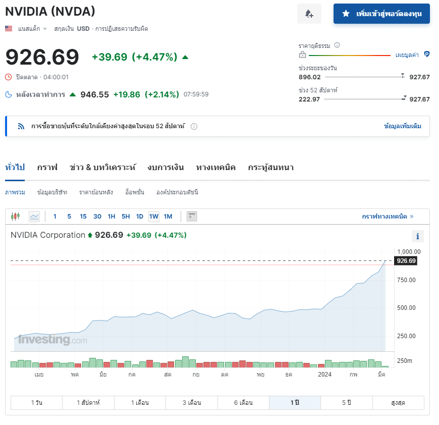The width and height of the screenshot is (439, 425).
Task: Select สูงสุด max time range button
Action: (398, 403)
